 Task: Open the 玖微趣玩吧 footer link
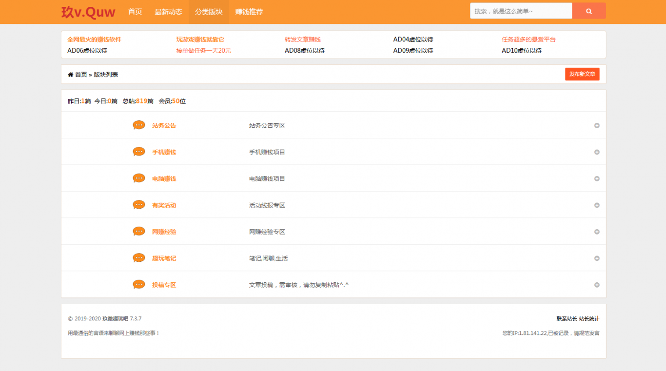click(x=115, y=319)
